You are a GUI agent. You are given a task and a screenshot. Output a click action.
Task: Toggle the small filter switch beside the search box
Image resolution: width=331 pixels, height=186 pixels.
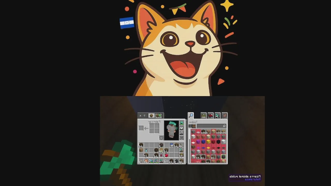coord(190,126)
